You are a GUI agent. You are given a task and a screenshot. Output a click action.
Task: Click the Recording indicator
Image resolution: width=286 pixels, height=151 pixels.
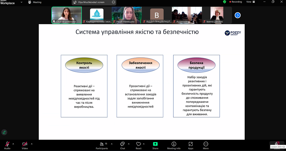point(235,2)
